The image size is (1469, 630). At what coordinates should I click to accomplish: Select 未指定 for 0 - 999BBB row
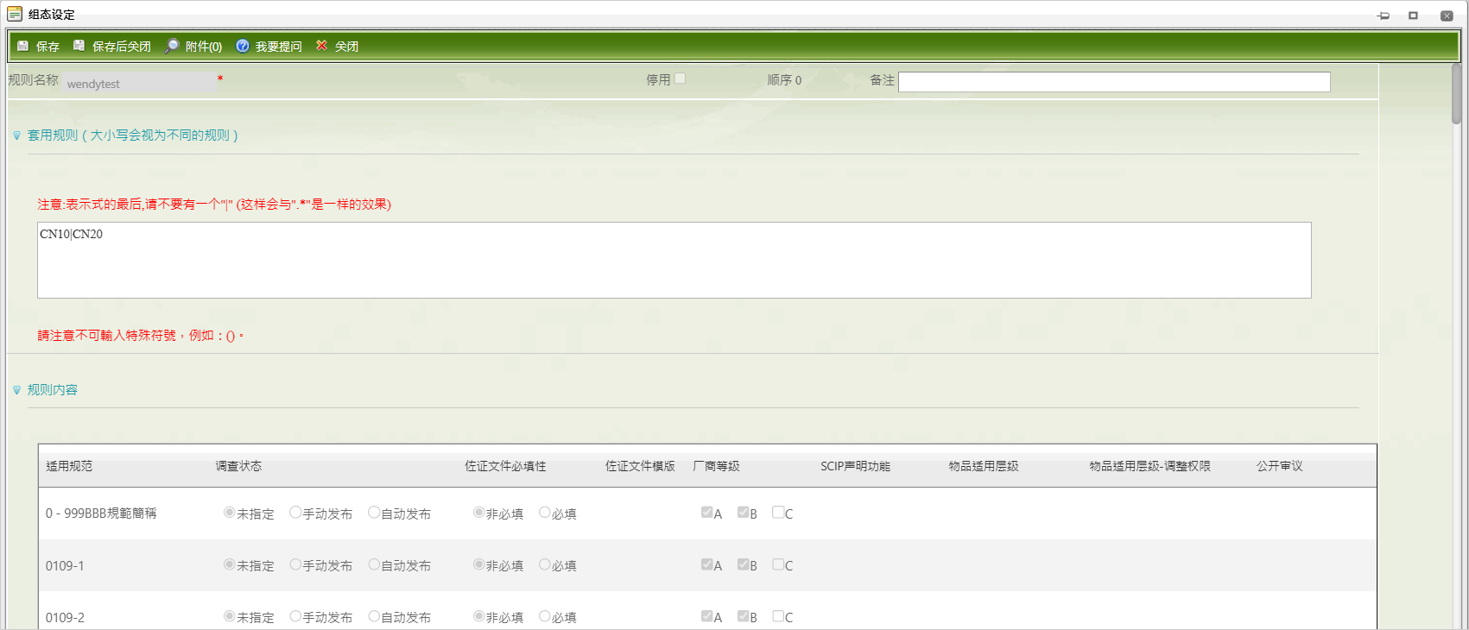pyautogui.click(x=229, y=513)
